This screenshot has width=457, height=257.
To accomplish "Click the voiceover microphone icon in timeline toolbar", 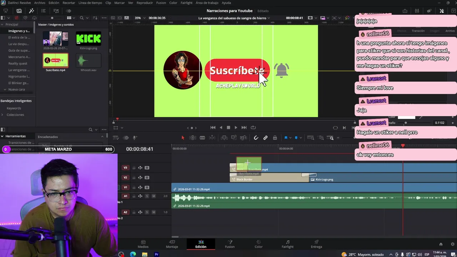I will pos(135,138).
